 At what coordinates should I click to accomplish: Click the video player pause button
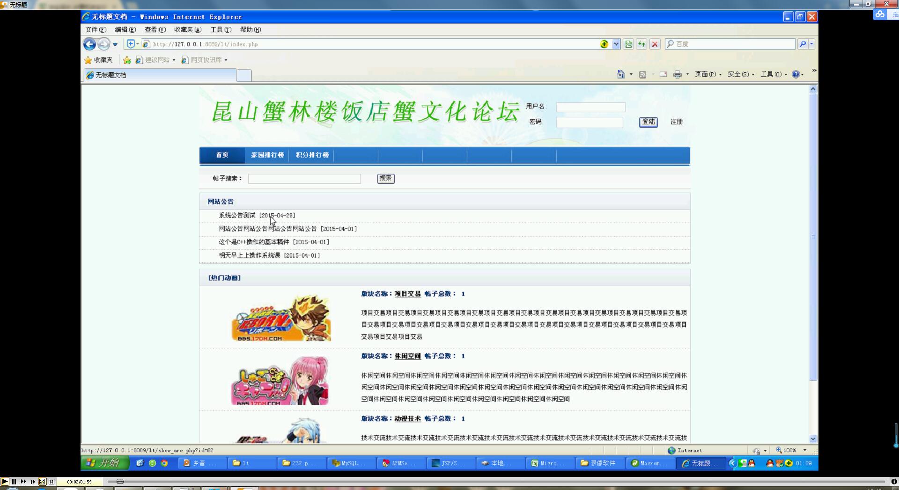pos(14,481)
